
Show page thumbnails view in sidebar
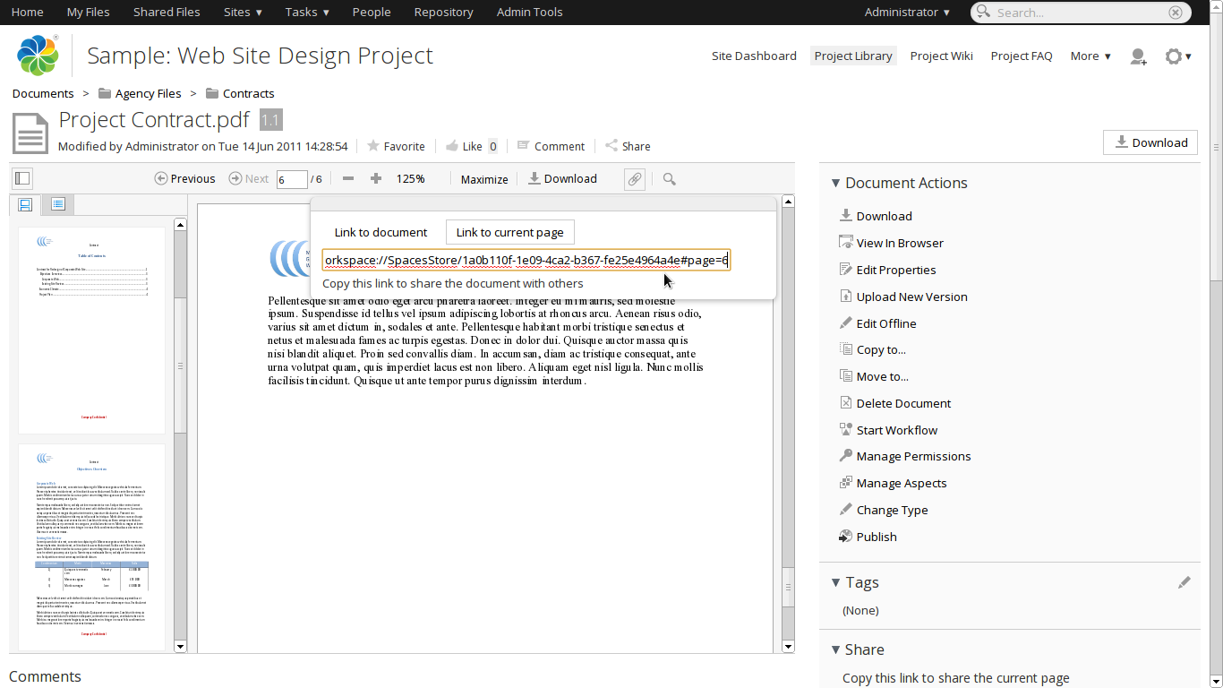tap(25, 204)
